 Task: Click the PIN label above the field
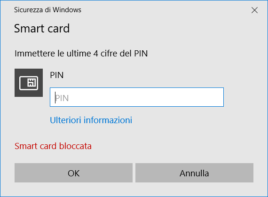point(57,75)
